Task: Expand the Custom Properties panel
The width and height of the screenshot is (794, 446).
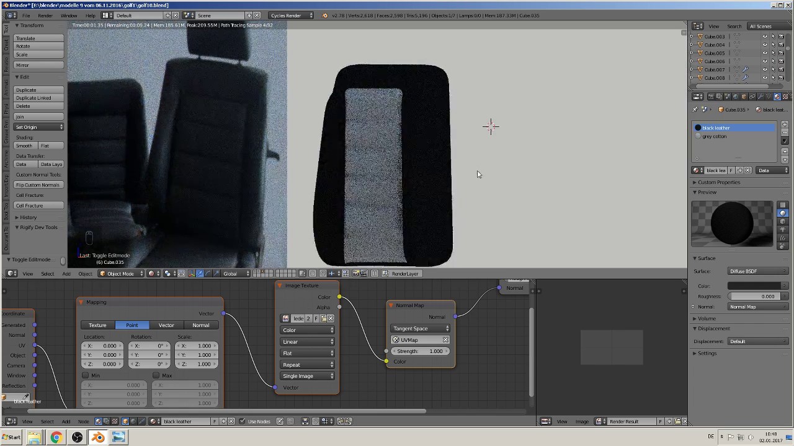Action: pos(718,182)
